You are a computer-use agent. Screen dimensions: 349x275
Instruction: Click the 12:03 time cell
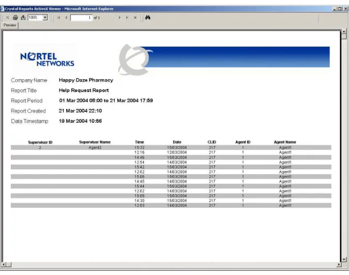pyautogui.click(x=139, y=206)
